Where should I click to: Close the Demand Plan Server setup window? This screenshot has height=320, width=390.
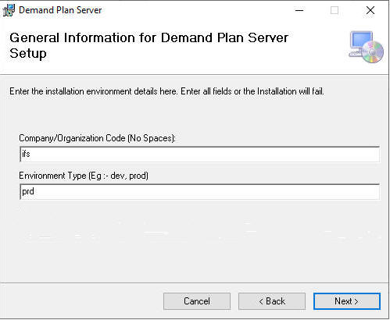click(x=370, y=10)
